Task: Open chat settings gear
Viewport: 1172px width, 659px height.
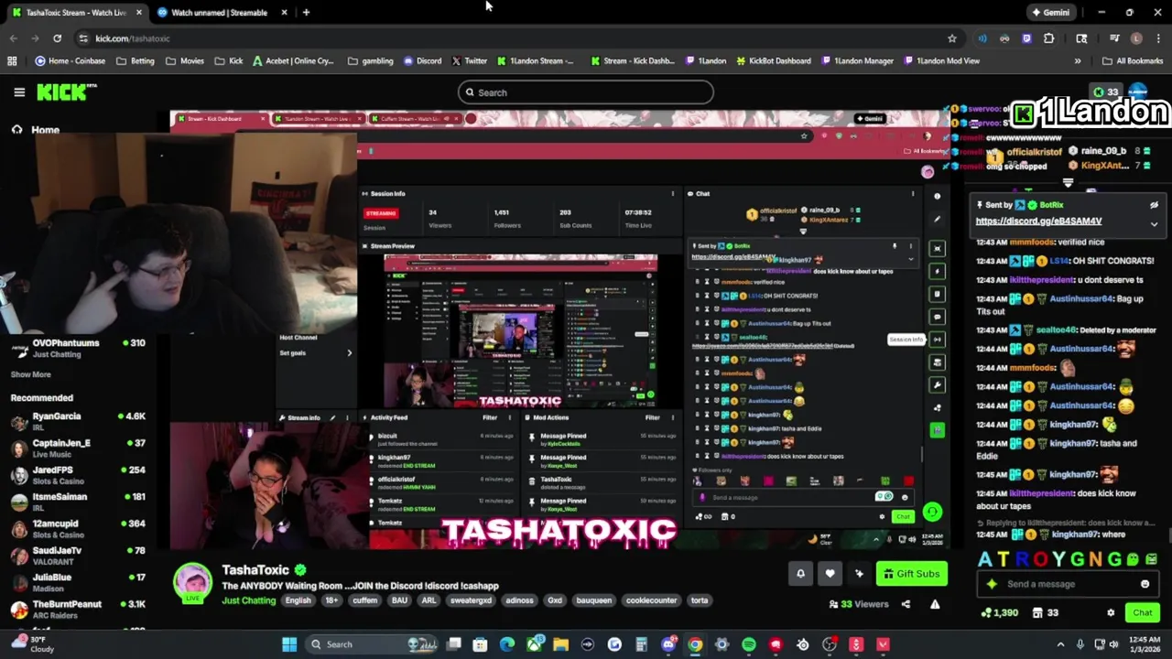Action: click(x=1111, y=612)
